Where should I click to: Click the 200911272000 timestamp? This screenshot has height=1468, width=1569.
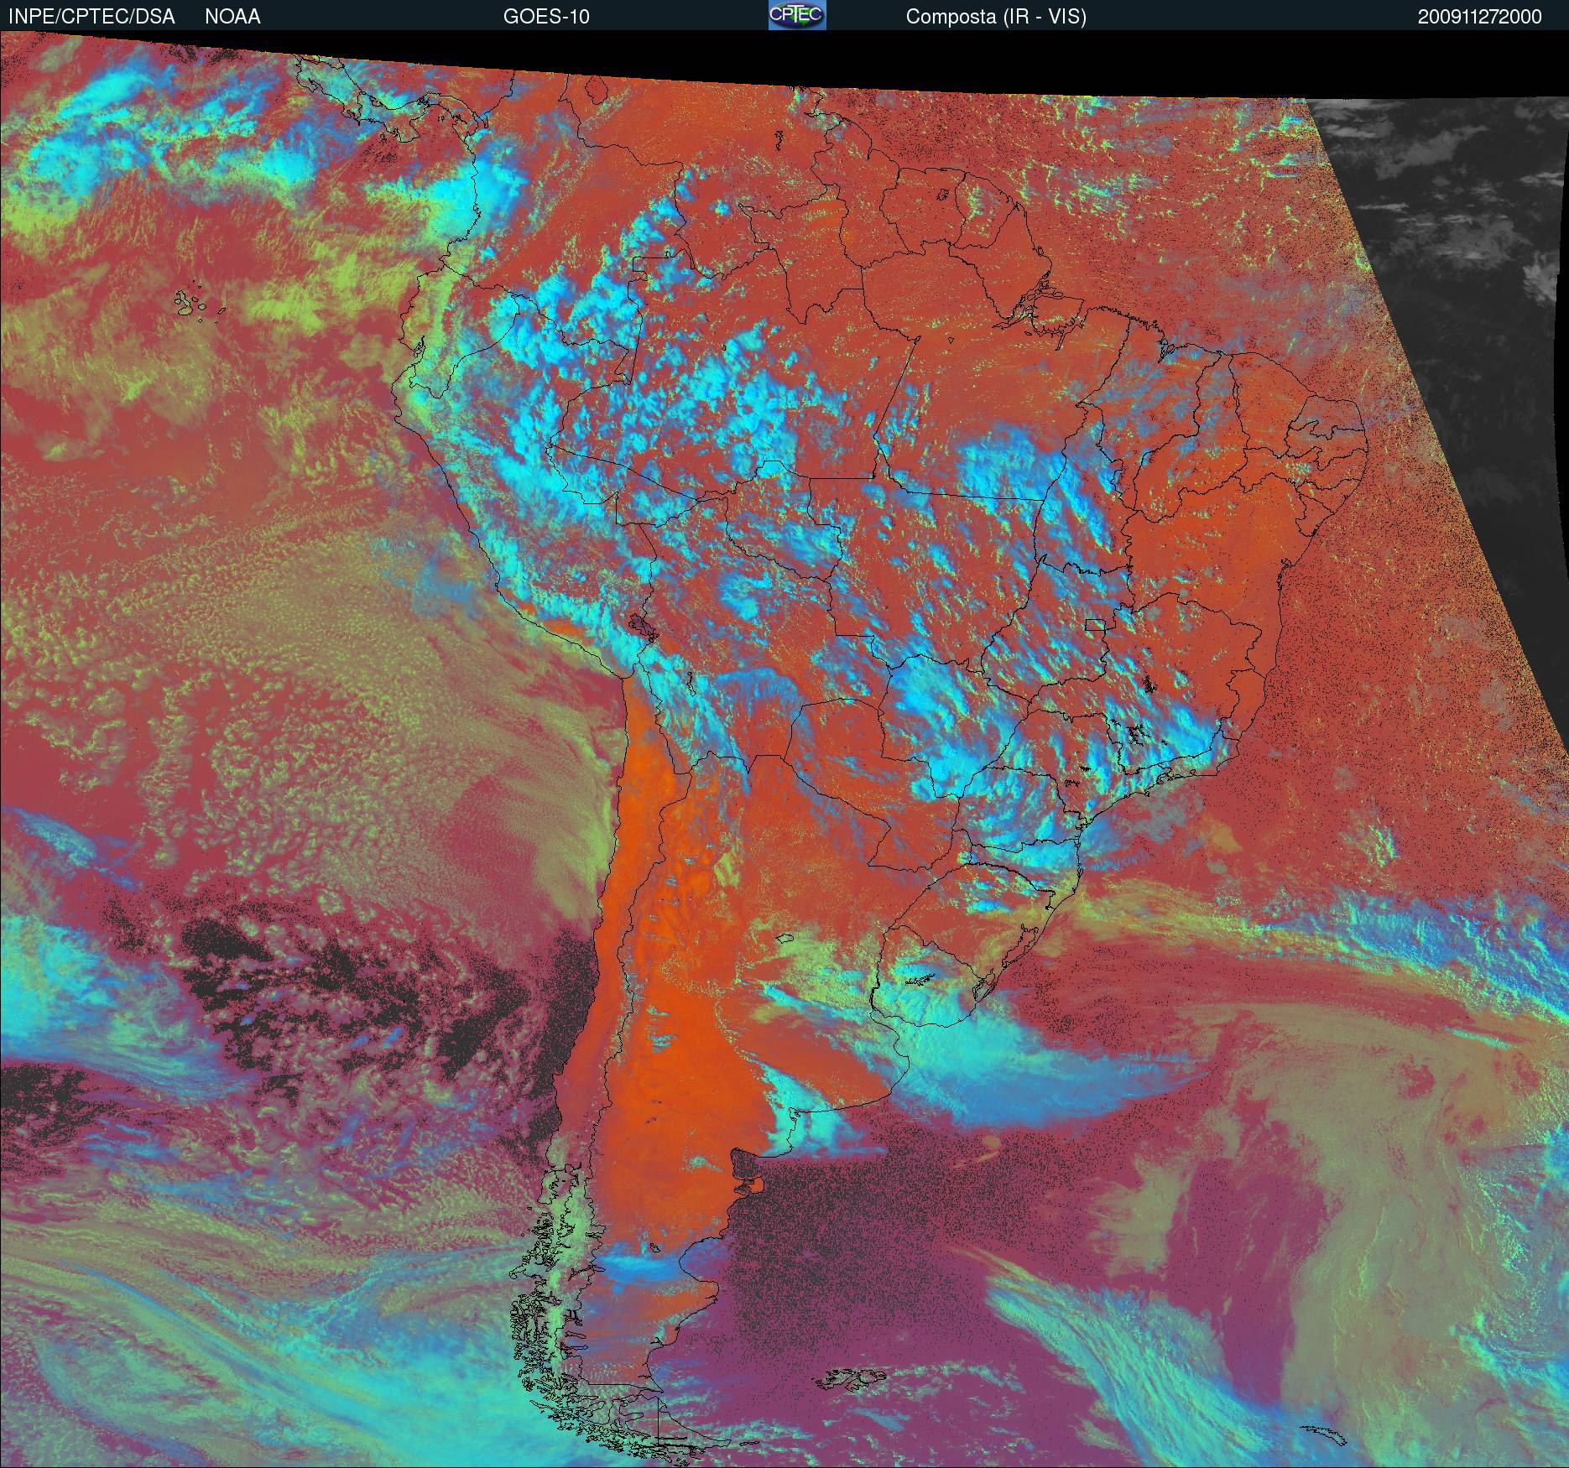1480,17
